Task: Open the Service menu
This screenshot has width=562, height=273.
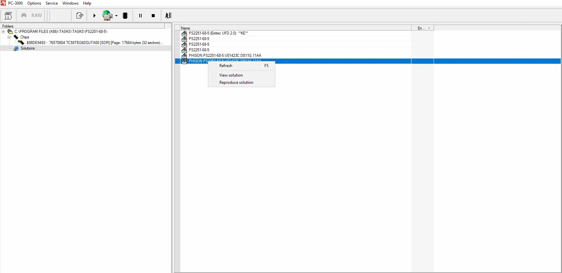Action: tap(52, 3)
